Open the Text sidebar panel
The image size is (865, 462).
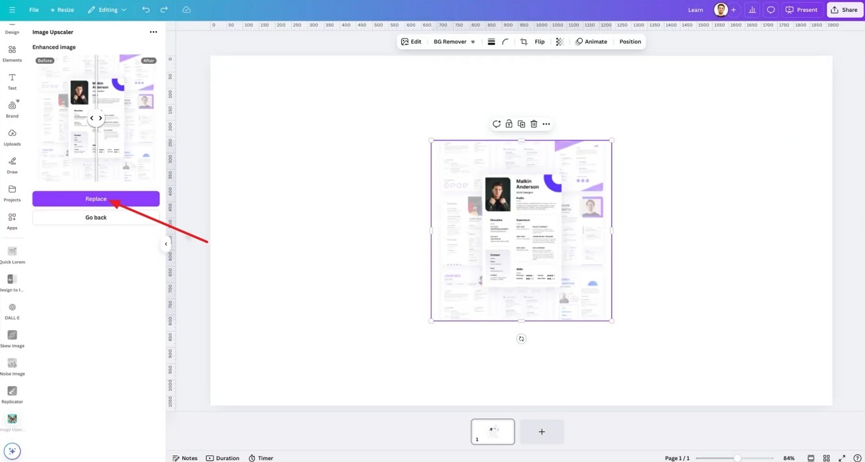[12, 81]
